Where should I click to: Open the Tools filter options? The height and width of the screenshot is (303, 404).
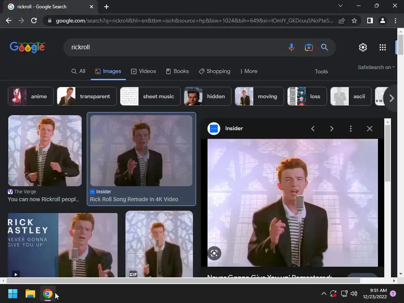[321, 72]
